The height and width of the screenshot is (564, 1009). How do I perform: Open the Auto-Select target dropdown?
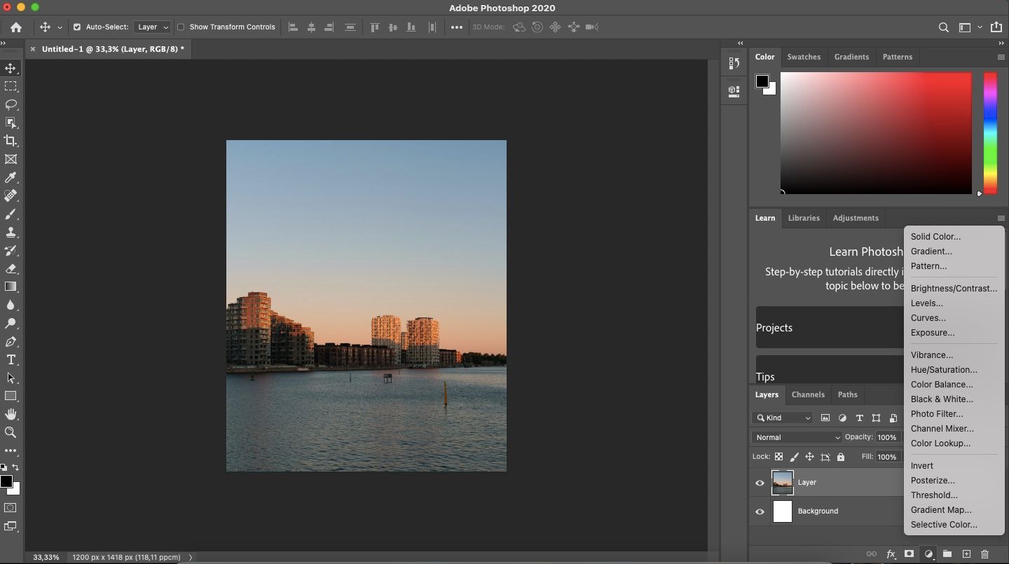pyautogui.click(x=152, y=27)
